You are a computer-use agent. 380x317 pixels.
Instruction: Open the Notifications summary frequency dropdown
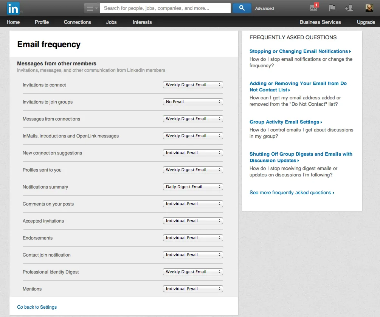[192, 186]
